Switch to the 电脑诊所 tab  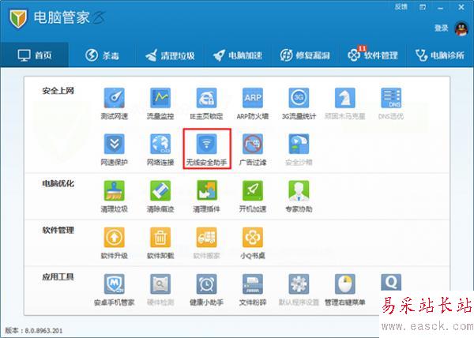441,55
